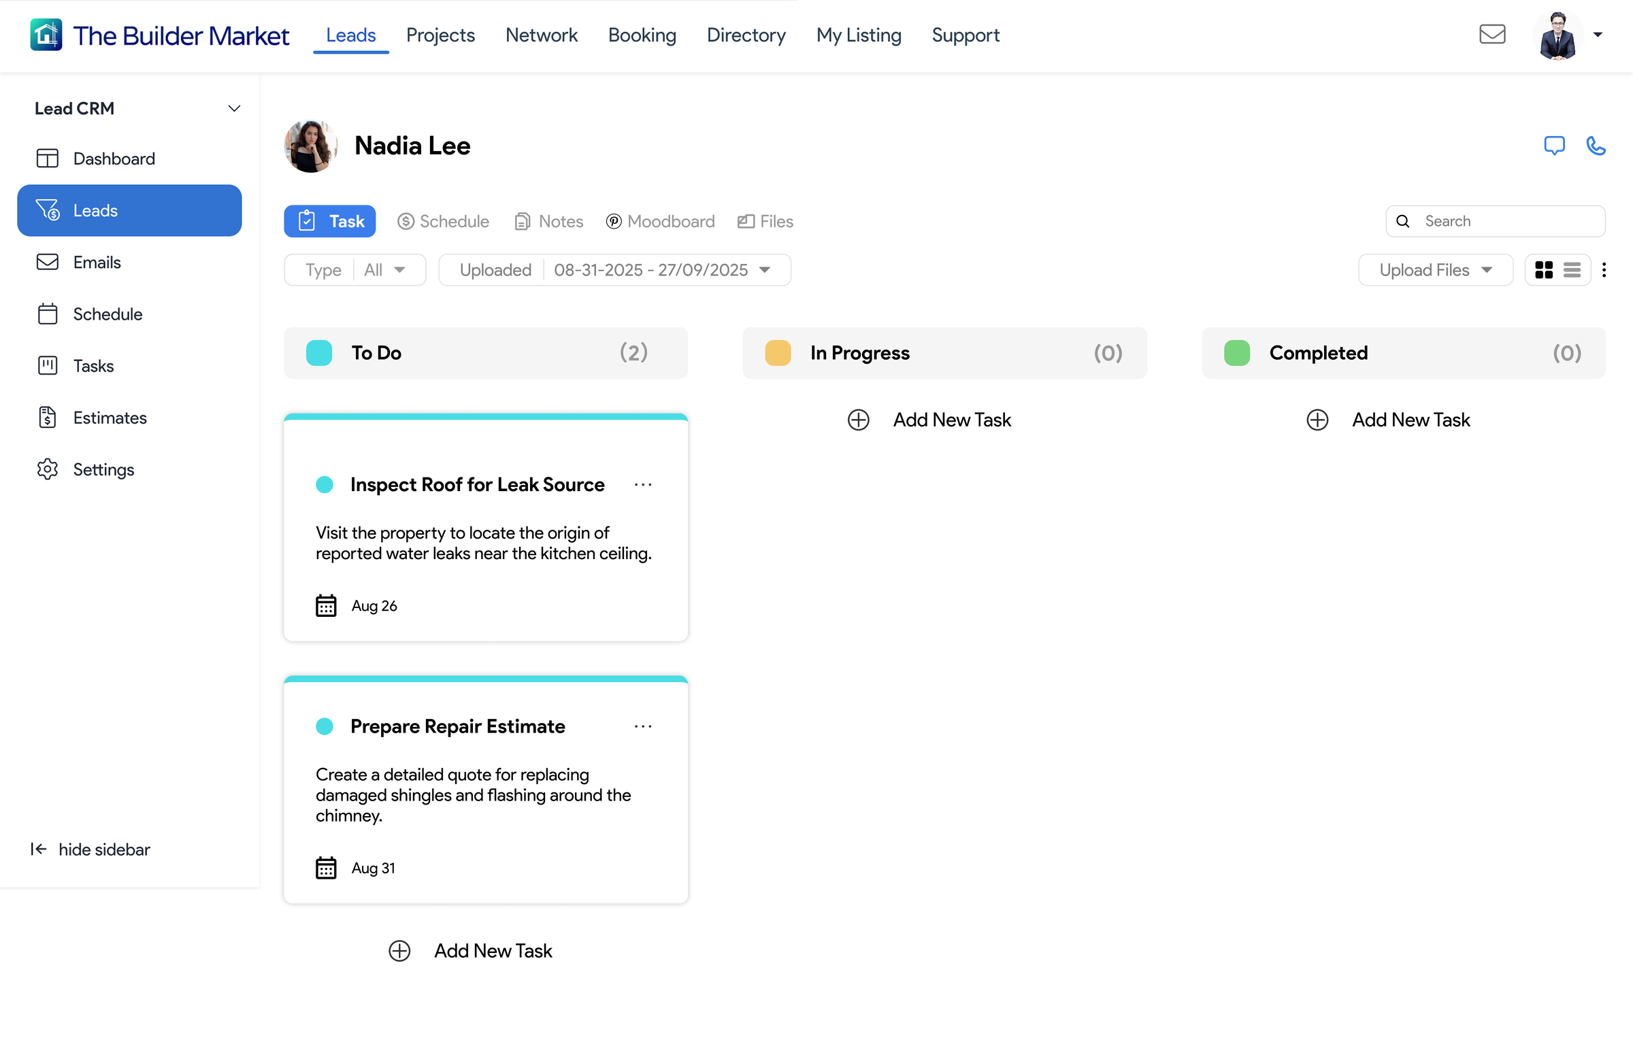Click vertical kebab menu beside view toggles
Image resolution: width=1633 pixels, height=1061 pixels.
1604,270
